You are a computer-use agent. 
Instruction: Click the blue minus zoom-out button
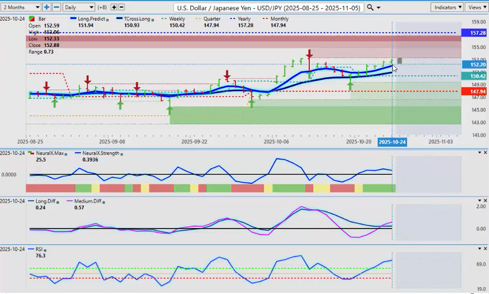coord(56,7)
